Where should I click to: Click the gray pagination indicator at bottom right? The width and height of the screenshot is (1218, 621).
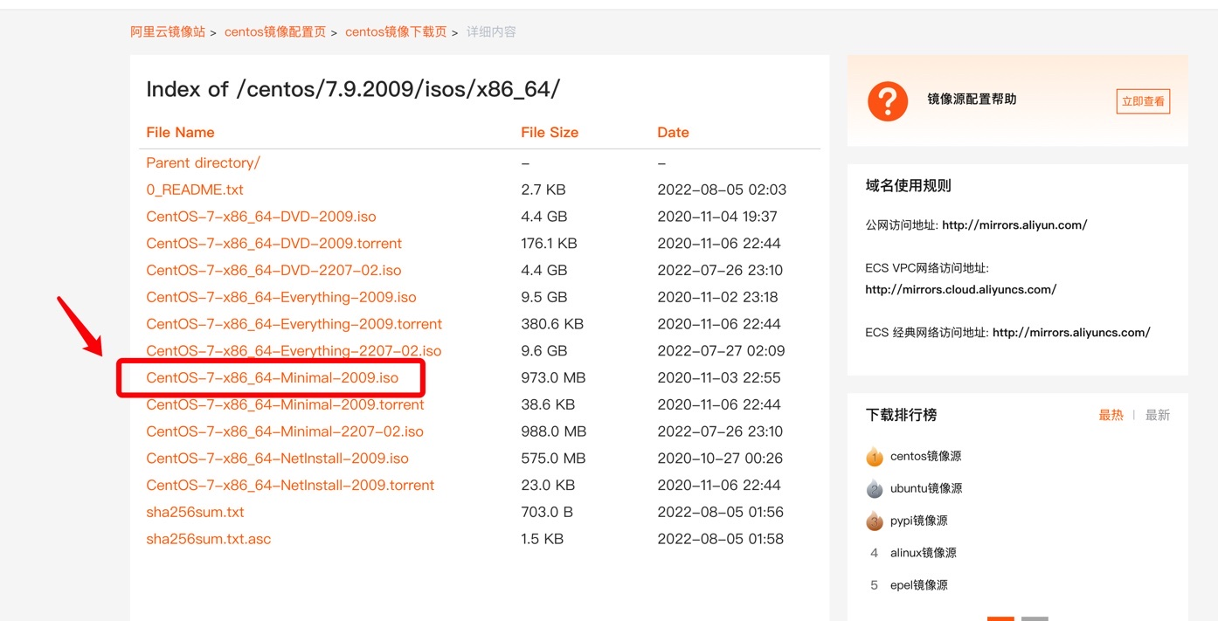point(1035,618)
